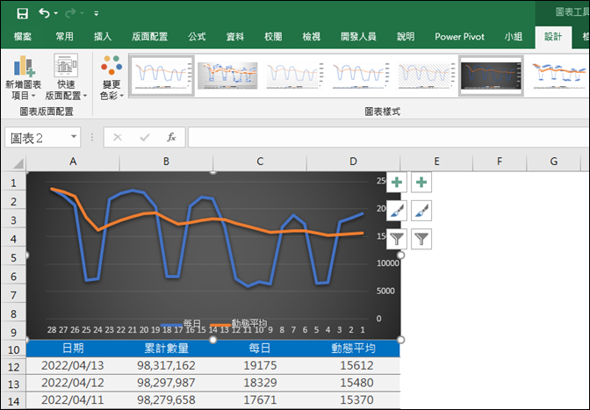The height and width of the screenshot is (410, 590).
Task: Select cell with date 2022/04/13
Action: (x=73, y=365)
